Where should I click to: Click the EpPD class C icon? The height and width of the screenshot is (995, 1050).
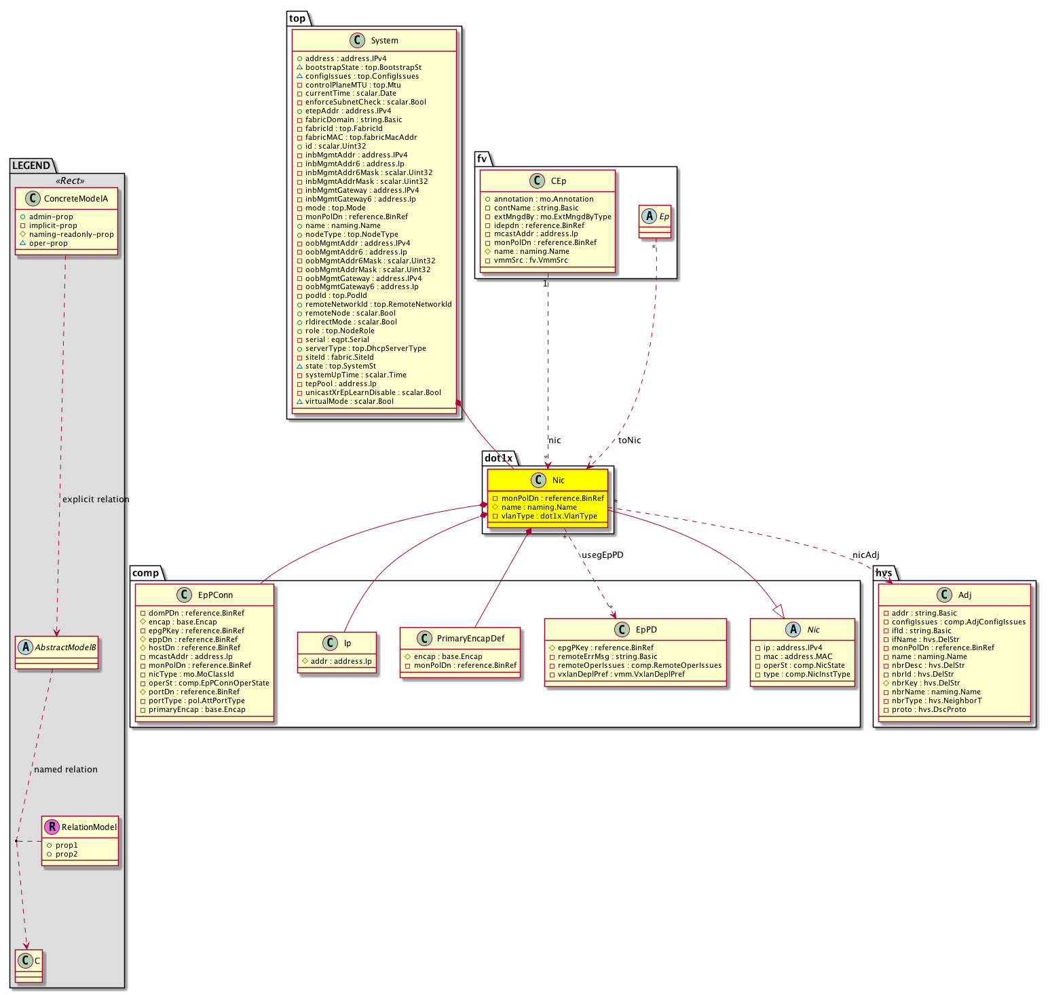coord(622,630)
